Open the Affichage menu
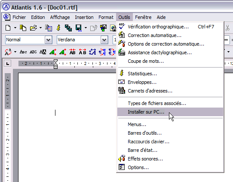Viewport: 233px width, 182px height. (x=60, y=17)
